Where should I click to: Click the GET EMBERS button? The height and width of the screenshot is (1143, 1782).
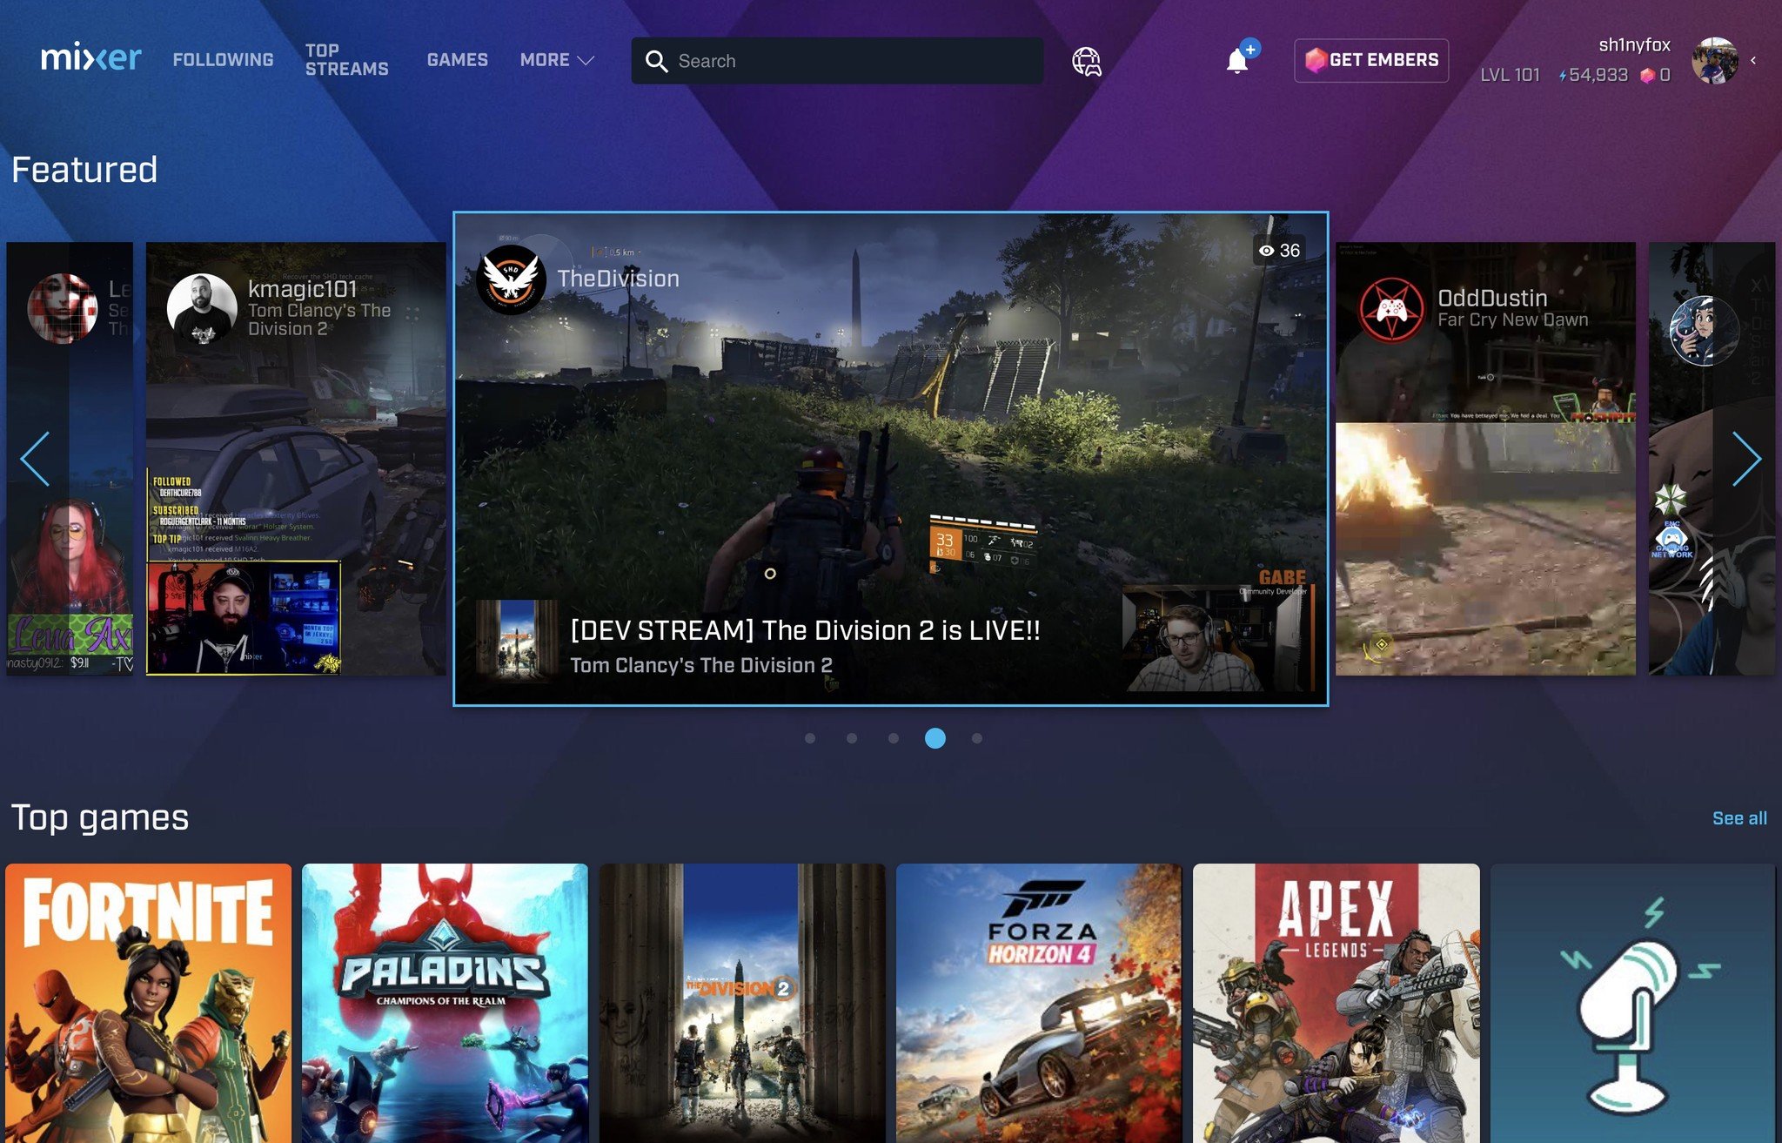[1371, 60]
